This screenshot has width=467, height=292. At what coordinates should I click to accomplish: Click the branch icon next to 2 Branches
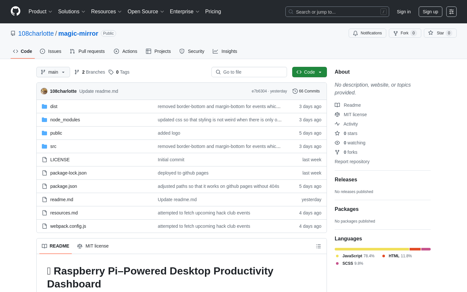(x=77, y=72)
